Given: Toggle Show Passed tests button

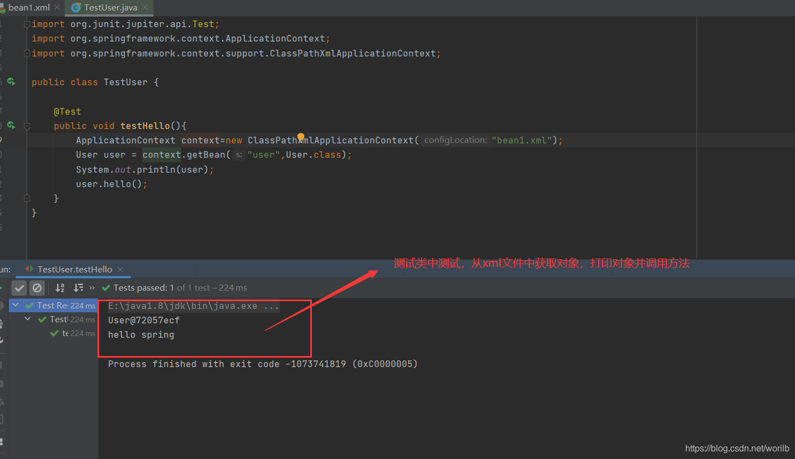Looking at the screenshot, I should [19, 288].
